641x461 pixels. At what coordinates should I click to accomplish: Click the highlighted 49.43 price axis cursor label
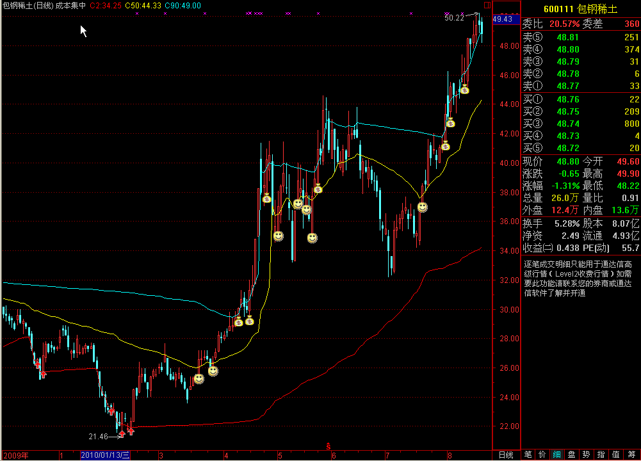point(506,19)
